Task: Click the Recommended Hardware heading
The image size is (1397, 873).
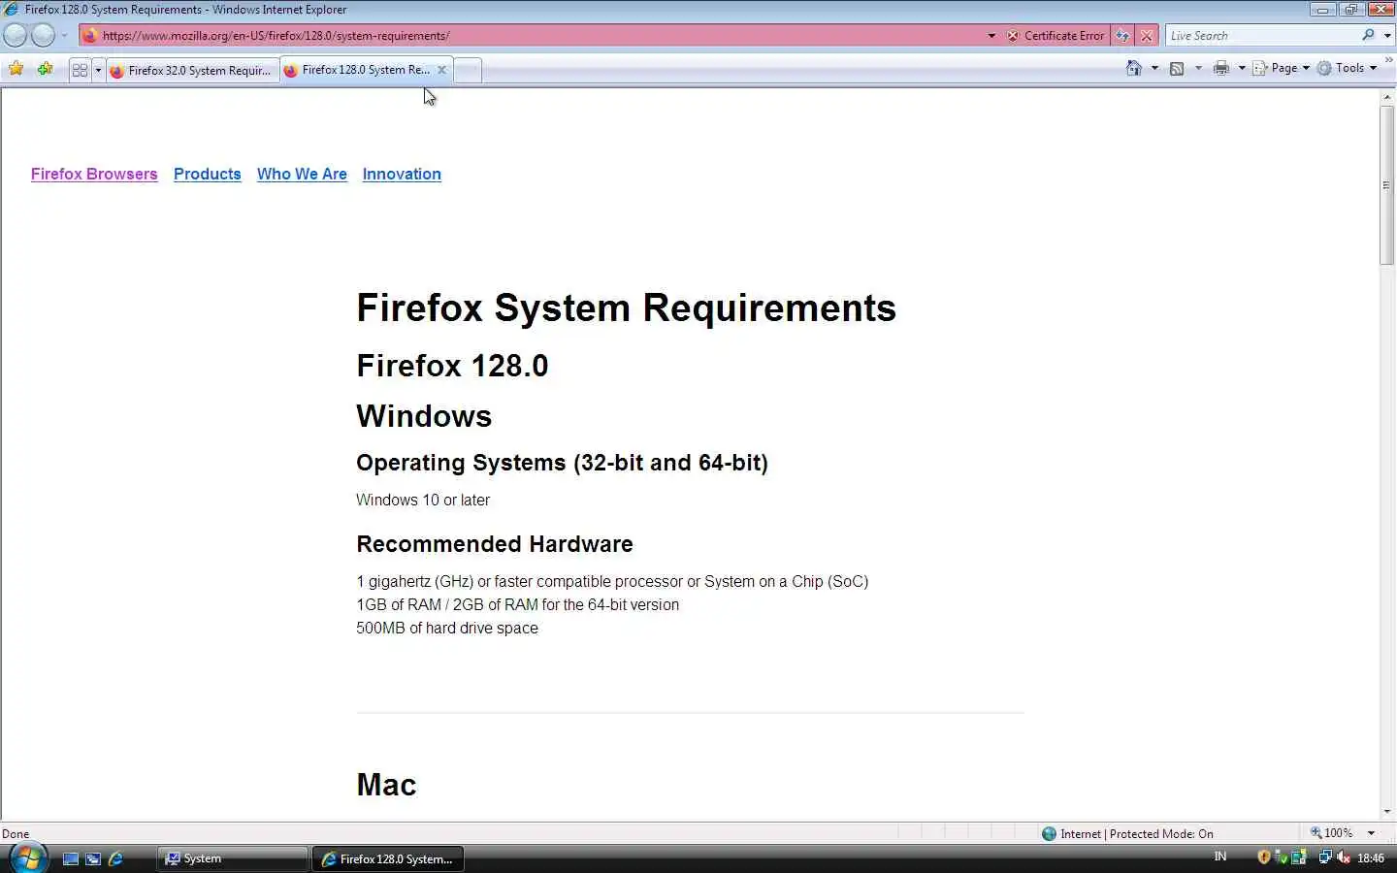Action: coord(495,544)
